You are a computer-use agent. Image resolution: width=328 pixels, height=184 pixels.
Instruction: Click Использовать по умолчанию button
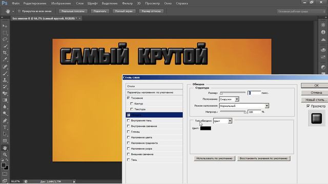point(214,158)
